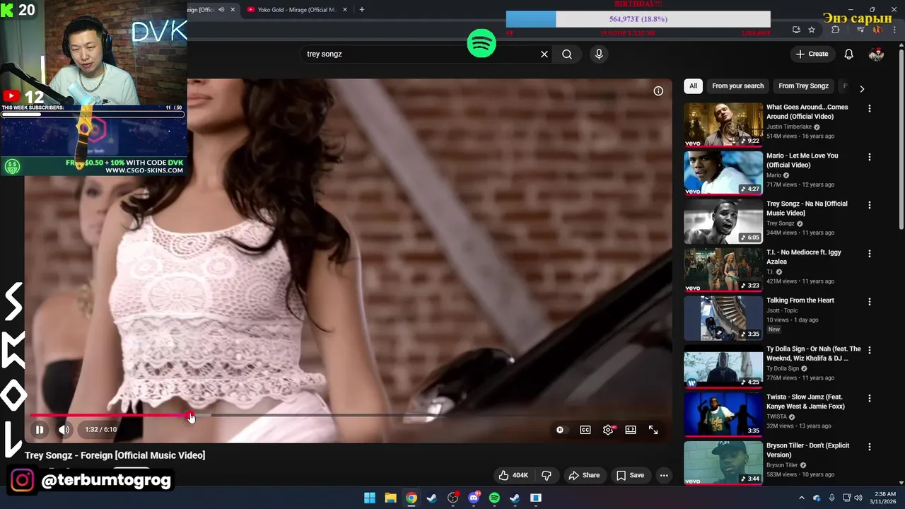Image resolution: width=905 pixels, height=509 pixels.
Task: Toggle closed captions CC button
Action: 585,429
